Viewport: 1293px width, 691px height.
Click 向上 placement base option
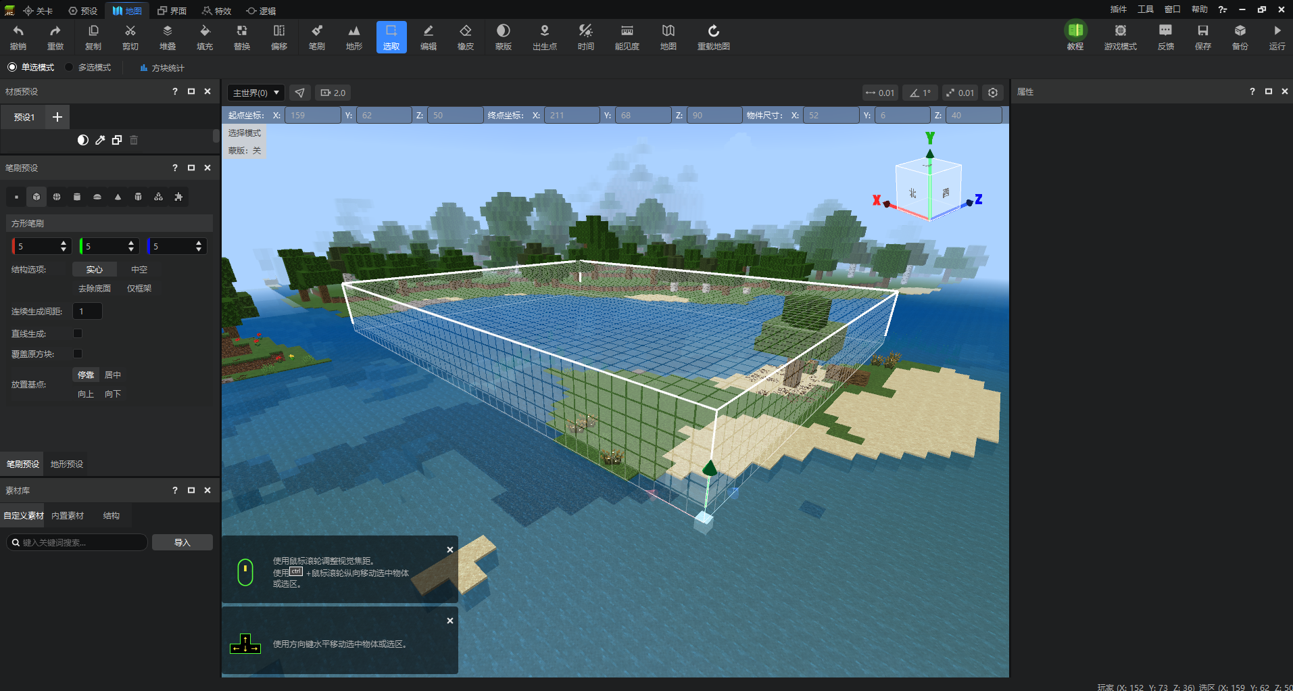(x=86, y=394)
